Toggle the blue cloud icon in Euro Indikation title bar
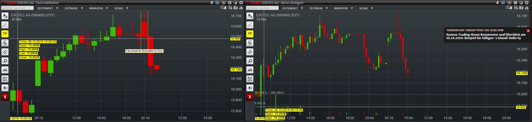This screenshot has width=532, height=122. 217,3
